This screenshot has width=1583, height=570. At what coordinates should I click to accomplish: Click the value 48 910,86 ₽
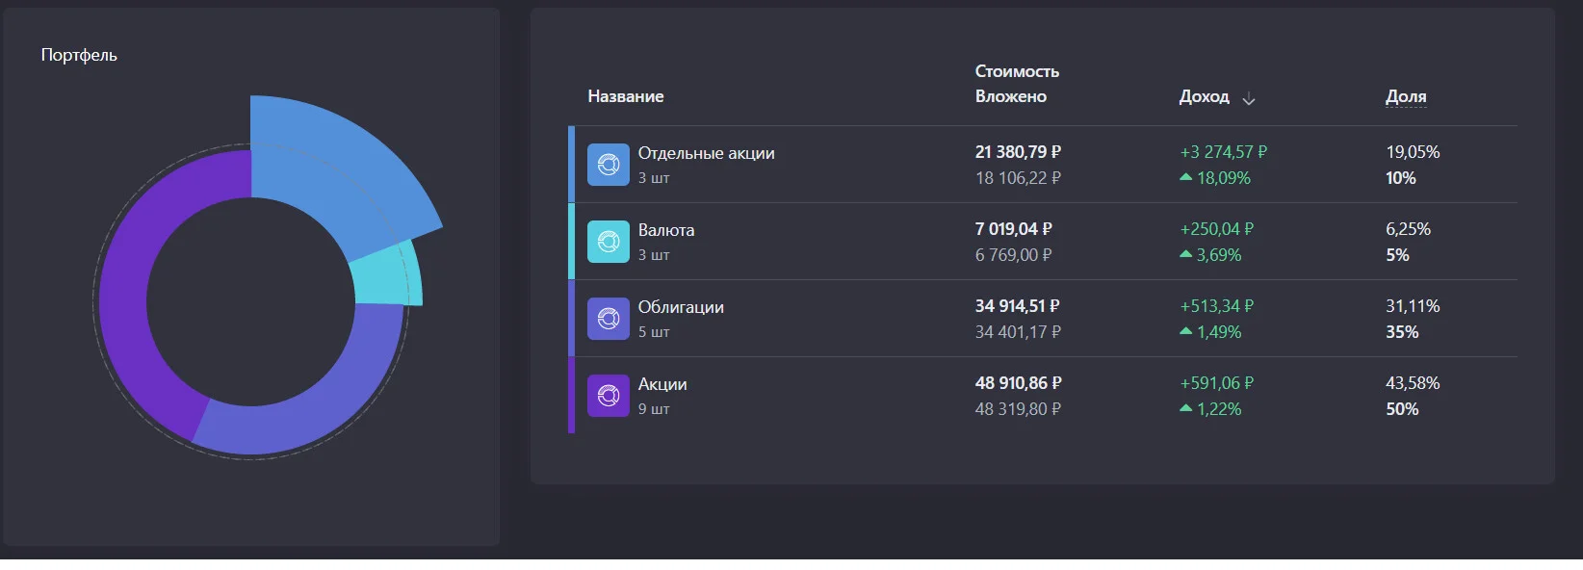(x=1018, y=383)
